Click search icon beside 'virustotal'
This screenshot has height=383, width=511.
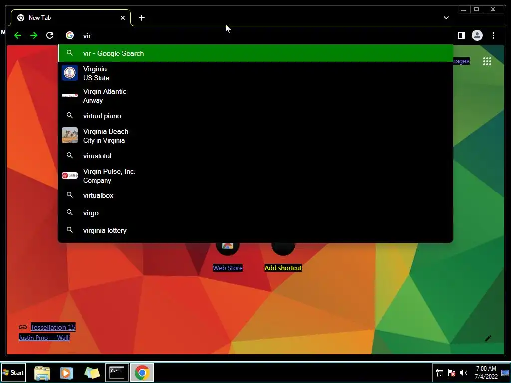point(70,156)
